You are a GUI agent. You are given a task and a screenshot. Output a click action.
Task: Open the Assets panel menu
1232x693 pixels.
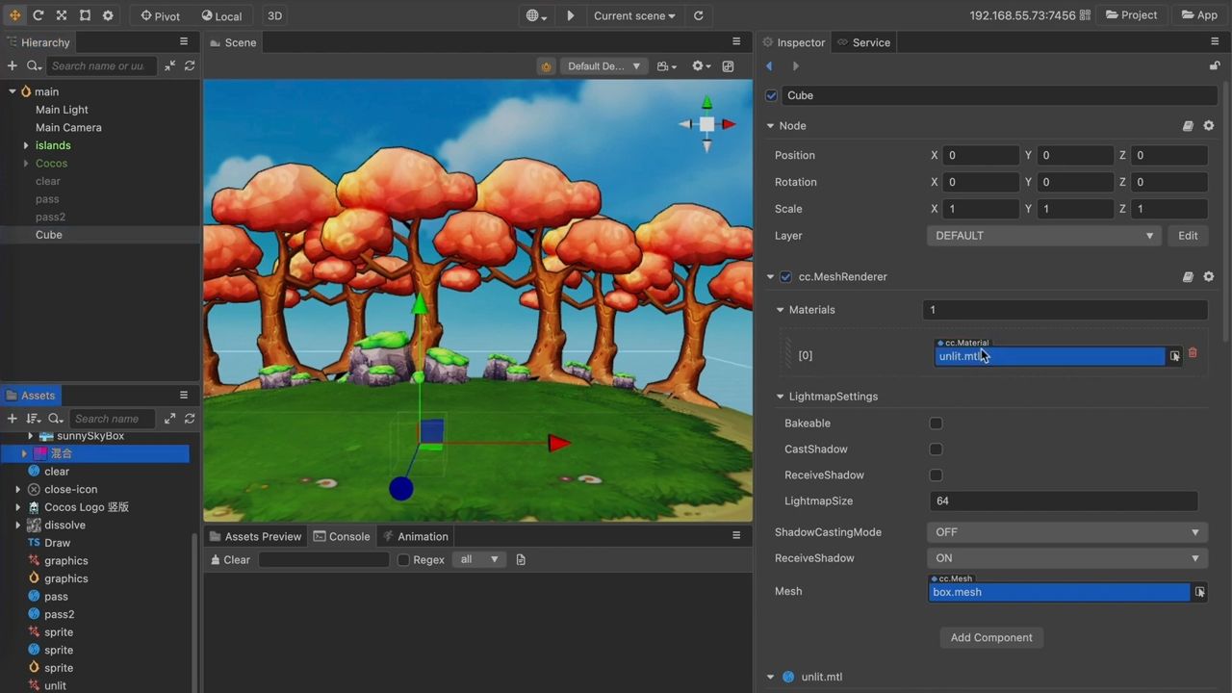184,396
